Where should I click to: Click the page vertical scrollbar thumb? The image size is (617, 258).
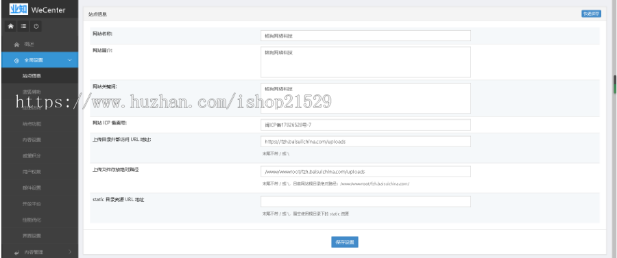pos(615,84)
